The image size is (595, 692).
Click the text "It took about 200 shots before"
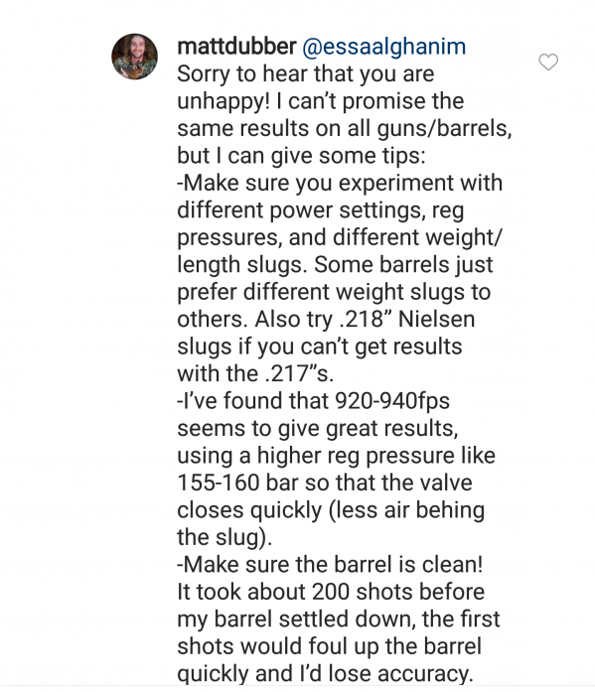click(x=331, y=592)
